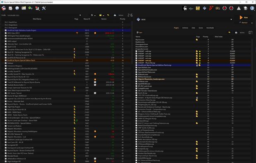Select the Majestic Mountains_Landscape.esm plugin row

[x=193, y=79]
